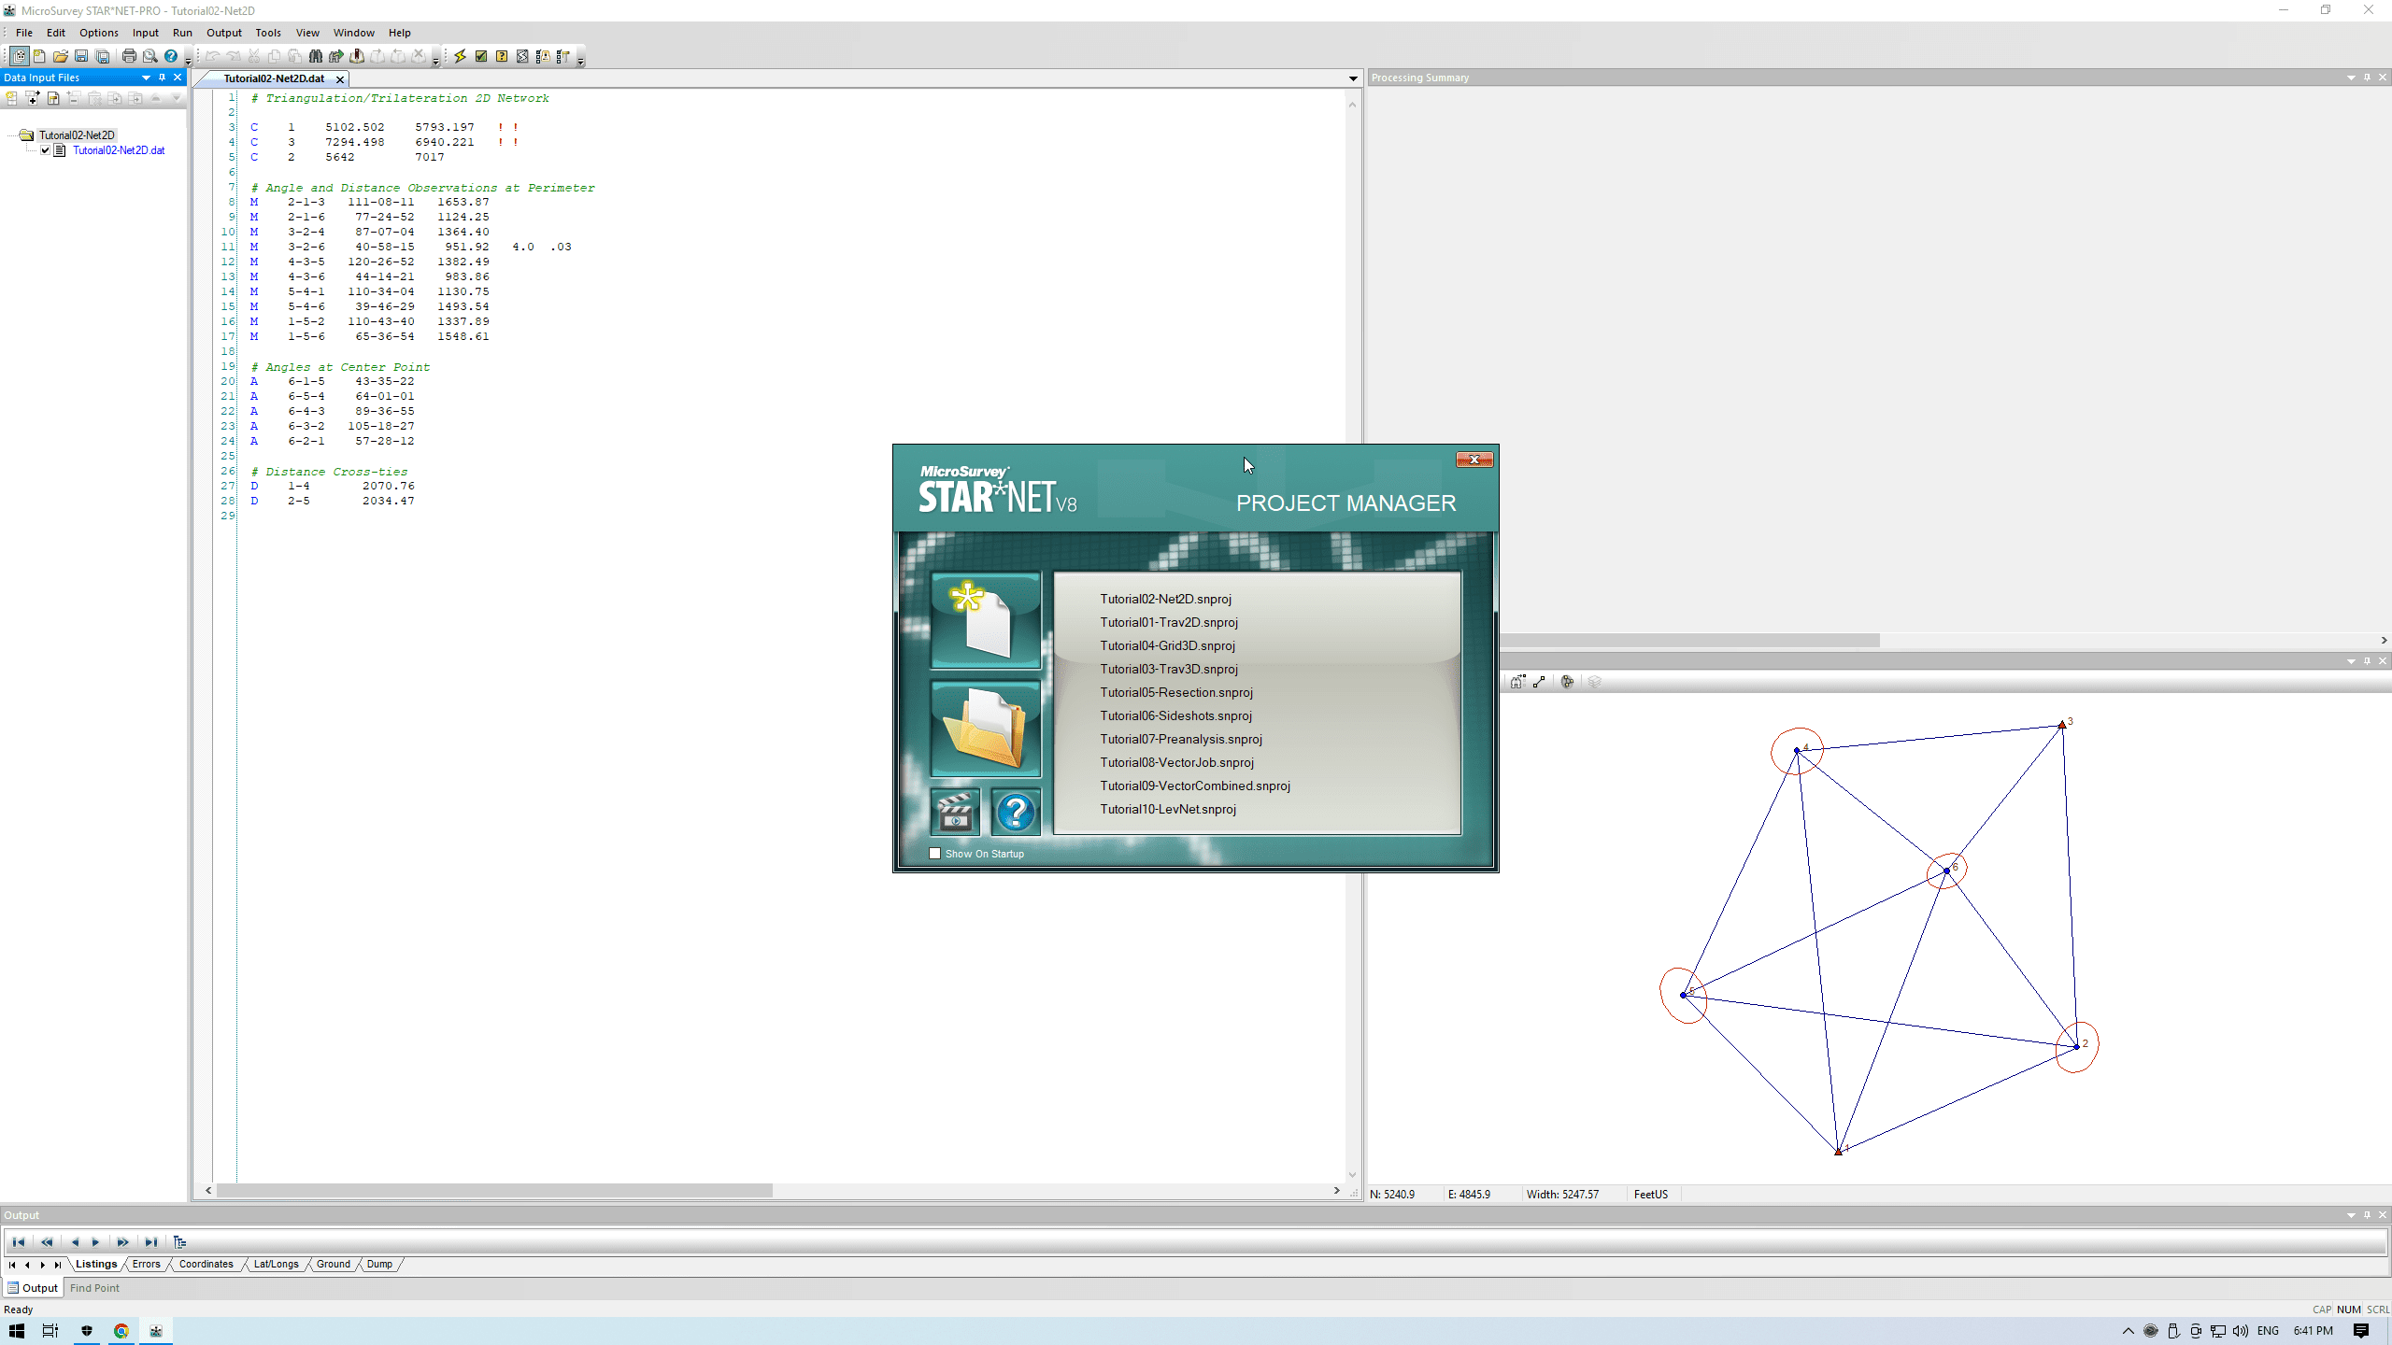Open Tutorial05-Resection.snproj from the list
This screenshot has height=1345, width=2392.
pos(1175,692)
